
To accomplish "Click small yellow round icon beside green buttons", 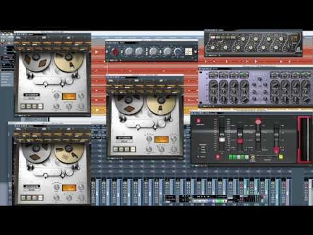I will [x=253, y=157].
